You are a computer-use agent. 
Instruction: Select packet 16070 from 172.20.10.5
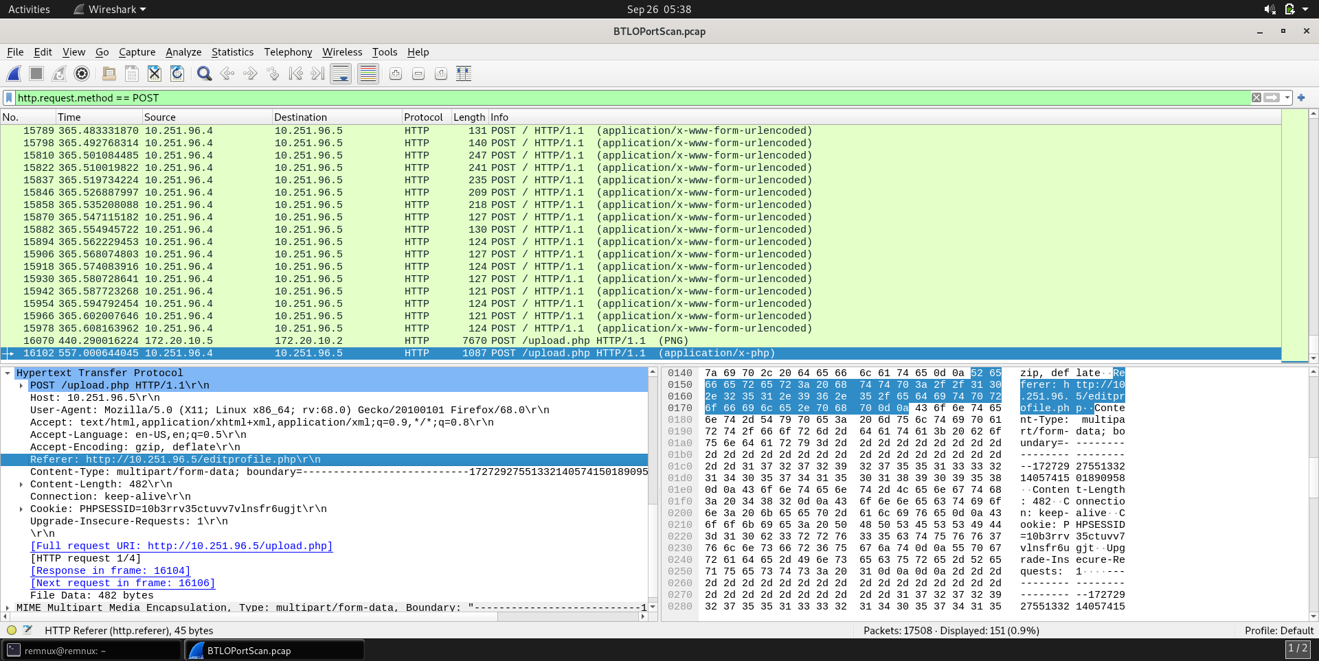pos(343,340)
